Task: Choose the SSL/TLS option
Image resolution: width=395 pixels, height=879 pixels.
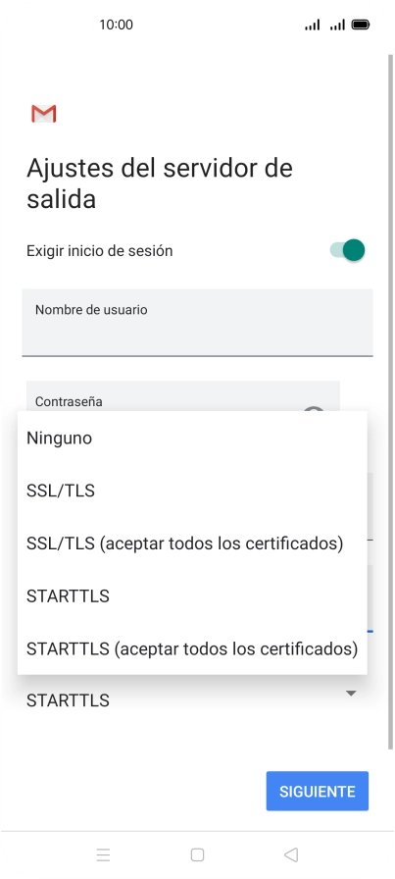Action: [x=192, y=491]
